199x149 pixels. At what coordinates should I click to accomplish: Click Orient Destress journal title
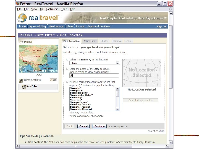click(x=32, y=80)
